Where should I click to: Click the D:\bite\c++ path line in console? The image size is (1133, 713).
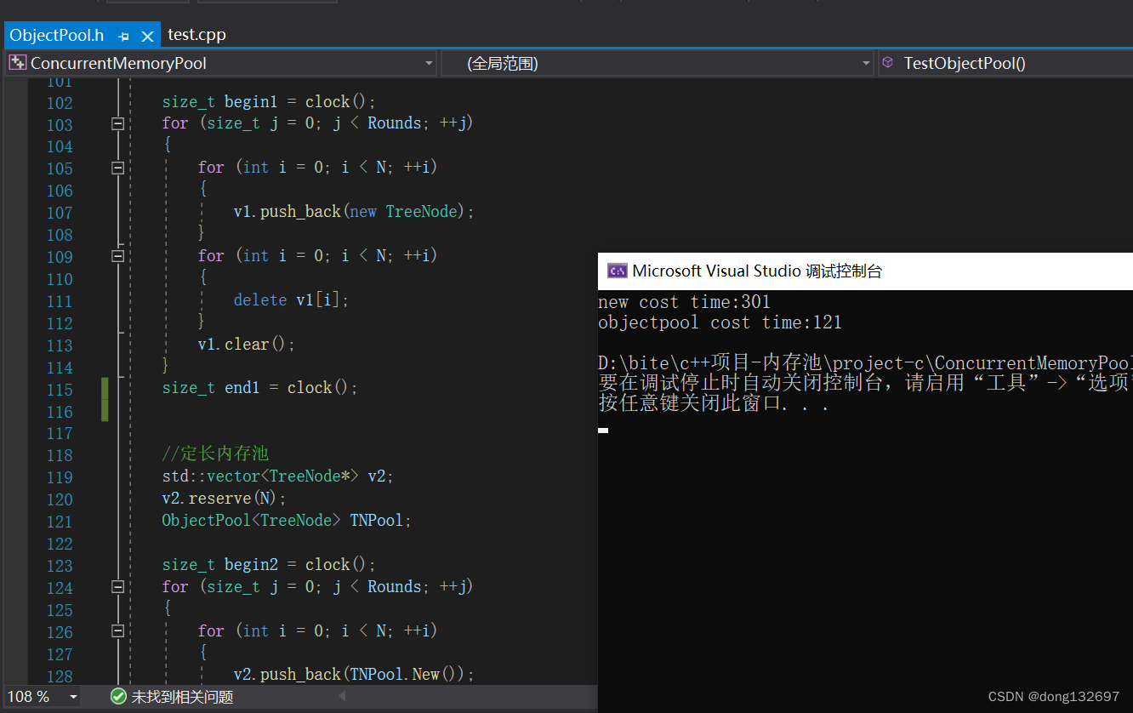click(x=866, y=363)
